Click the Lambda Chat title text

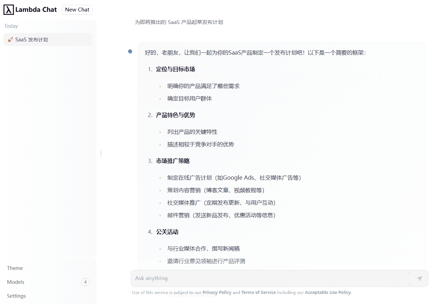click(x=36, y=10)
